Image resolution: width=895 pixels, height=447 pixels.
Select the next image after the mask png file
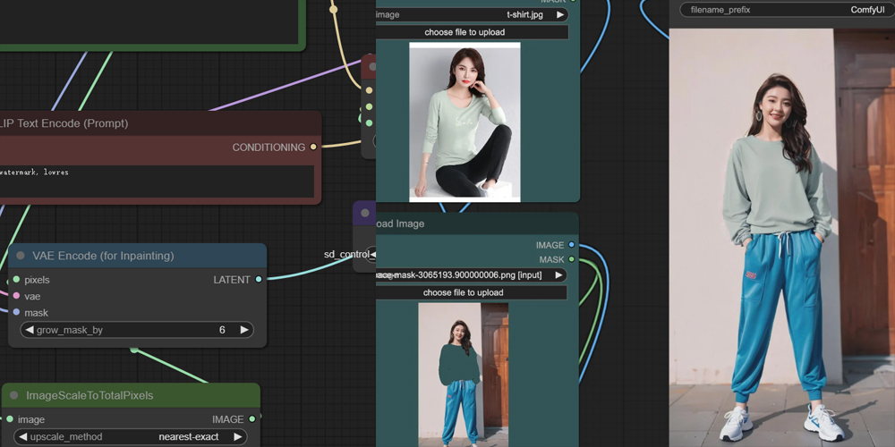558,275
